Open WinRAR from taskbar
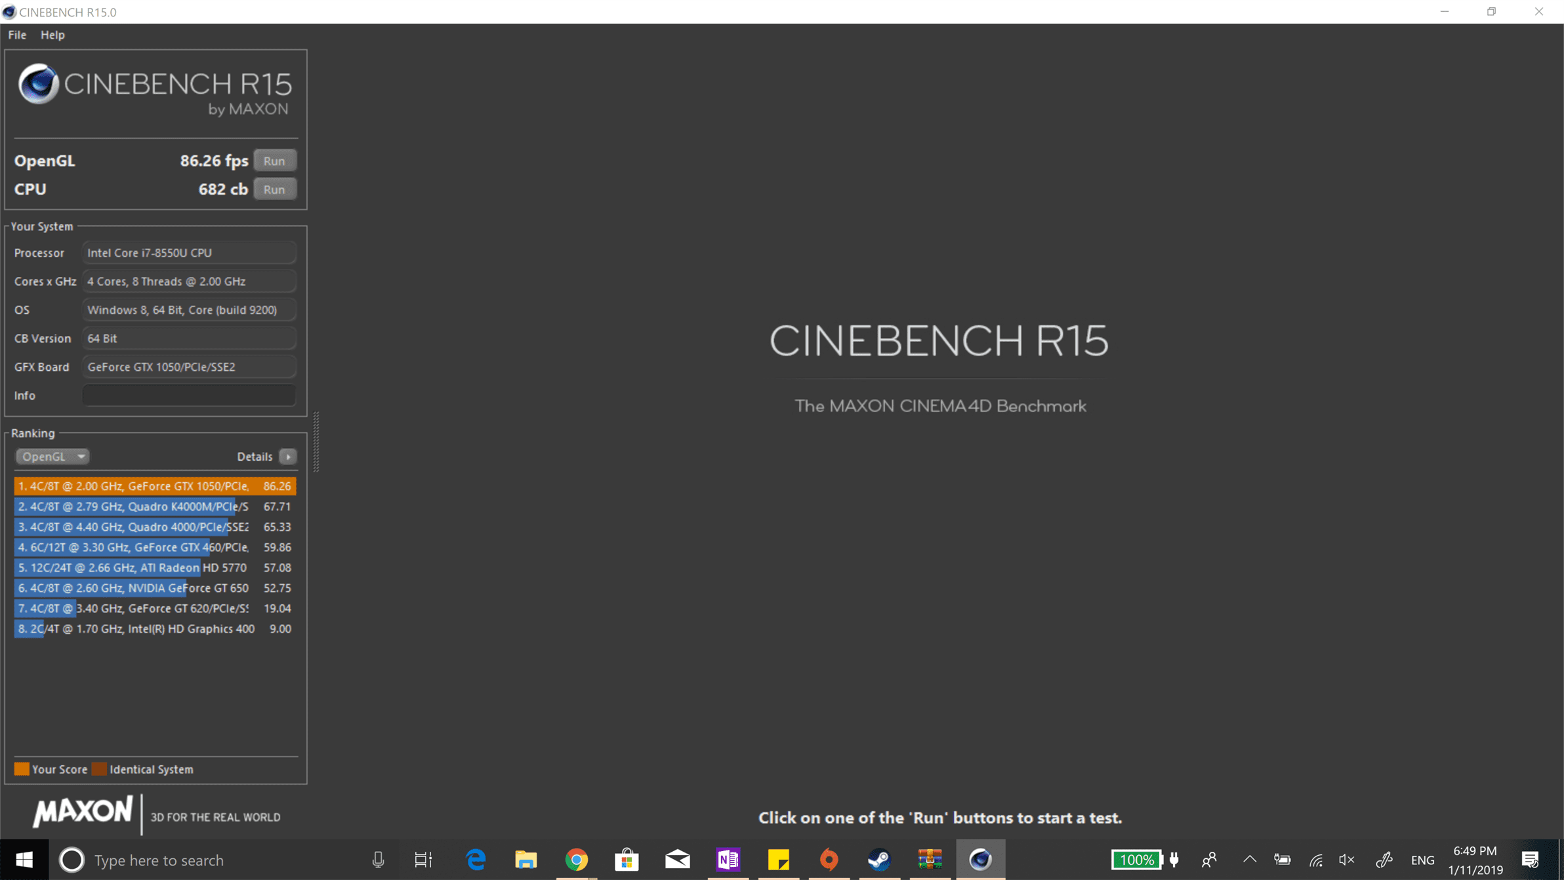 click(x=930, y=860)
